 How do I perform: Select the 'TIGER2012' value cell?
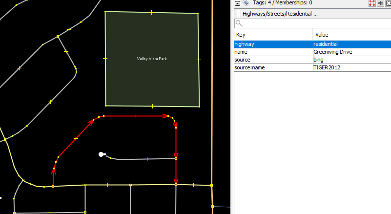point(352,68)
